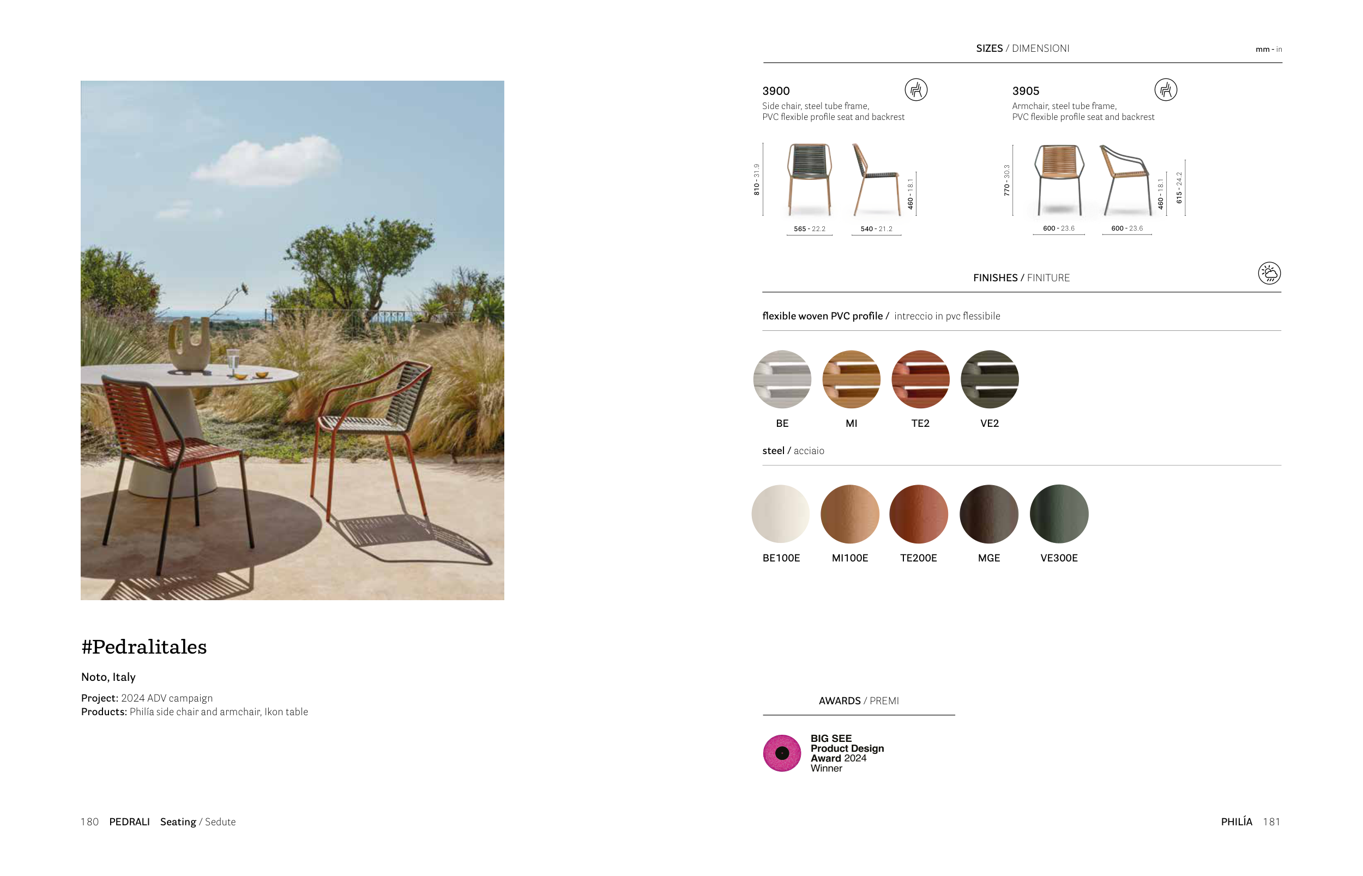Open the outdoor chairs campaign photo
Image resolution: width=1363 pixels, height=876 pixels.
[292, 340]
